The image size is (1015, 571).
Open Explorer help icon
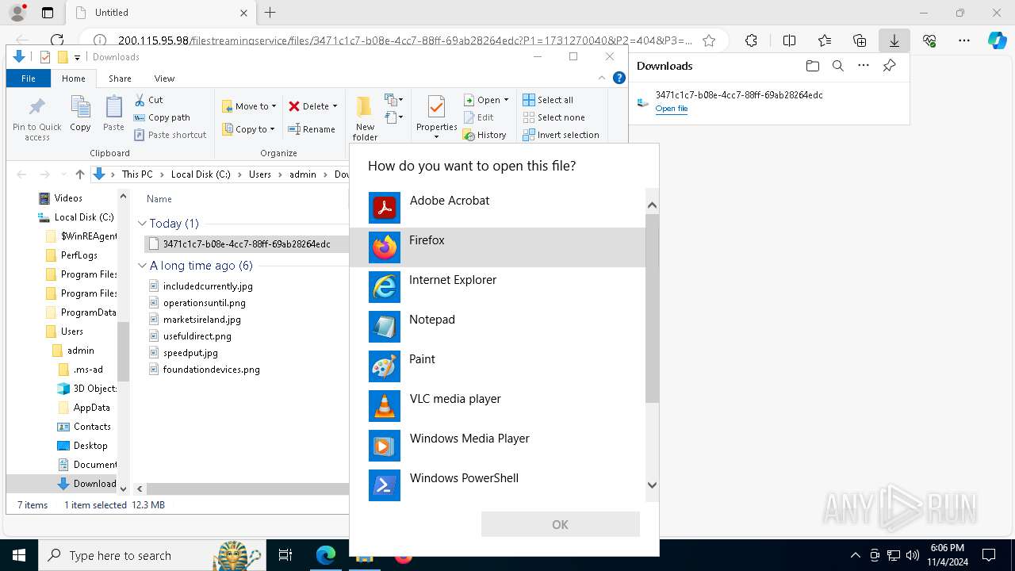point(619,78)
